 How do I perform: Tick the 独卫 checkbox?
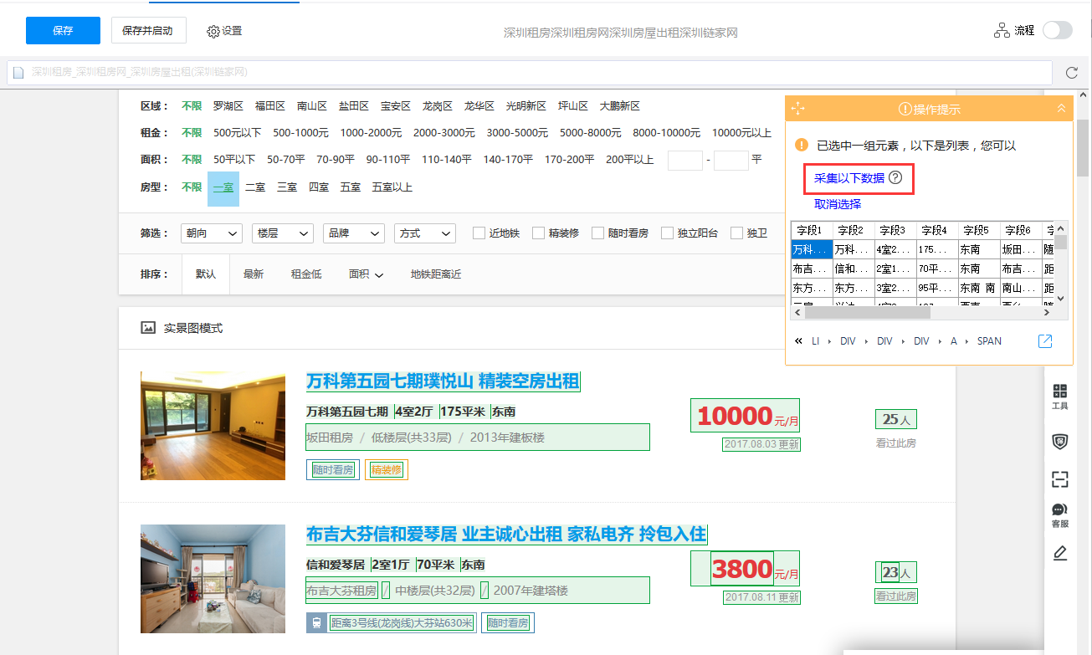click(x=736, y=233)
